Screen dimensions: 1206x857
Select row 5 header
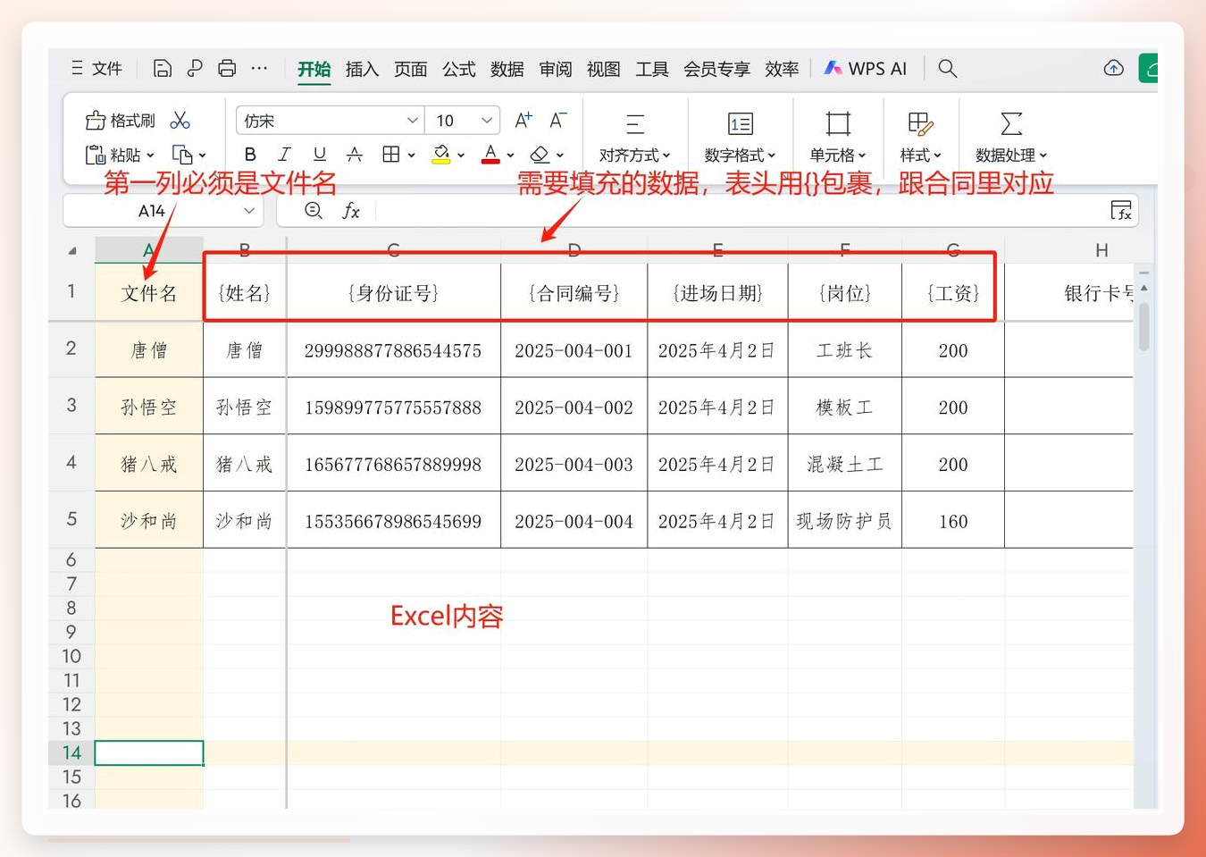(71, 520)
